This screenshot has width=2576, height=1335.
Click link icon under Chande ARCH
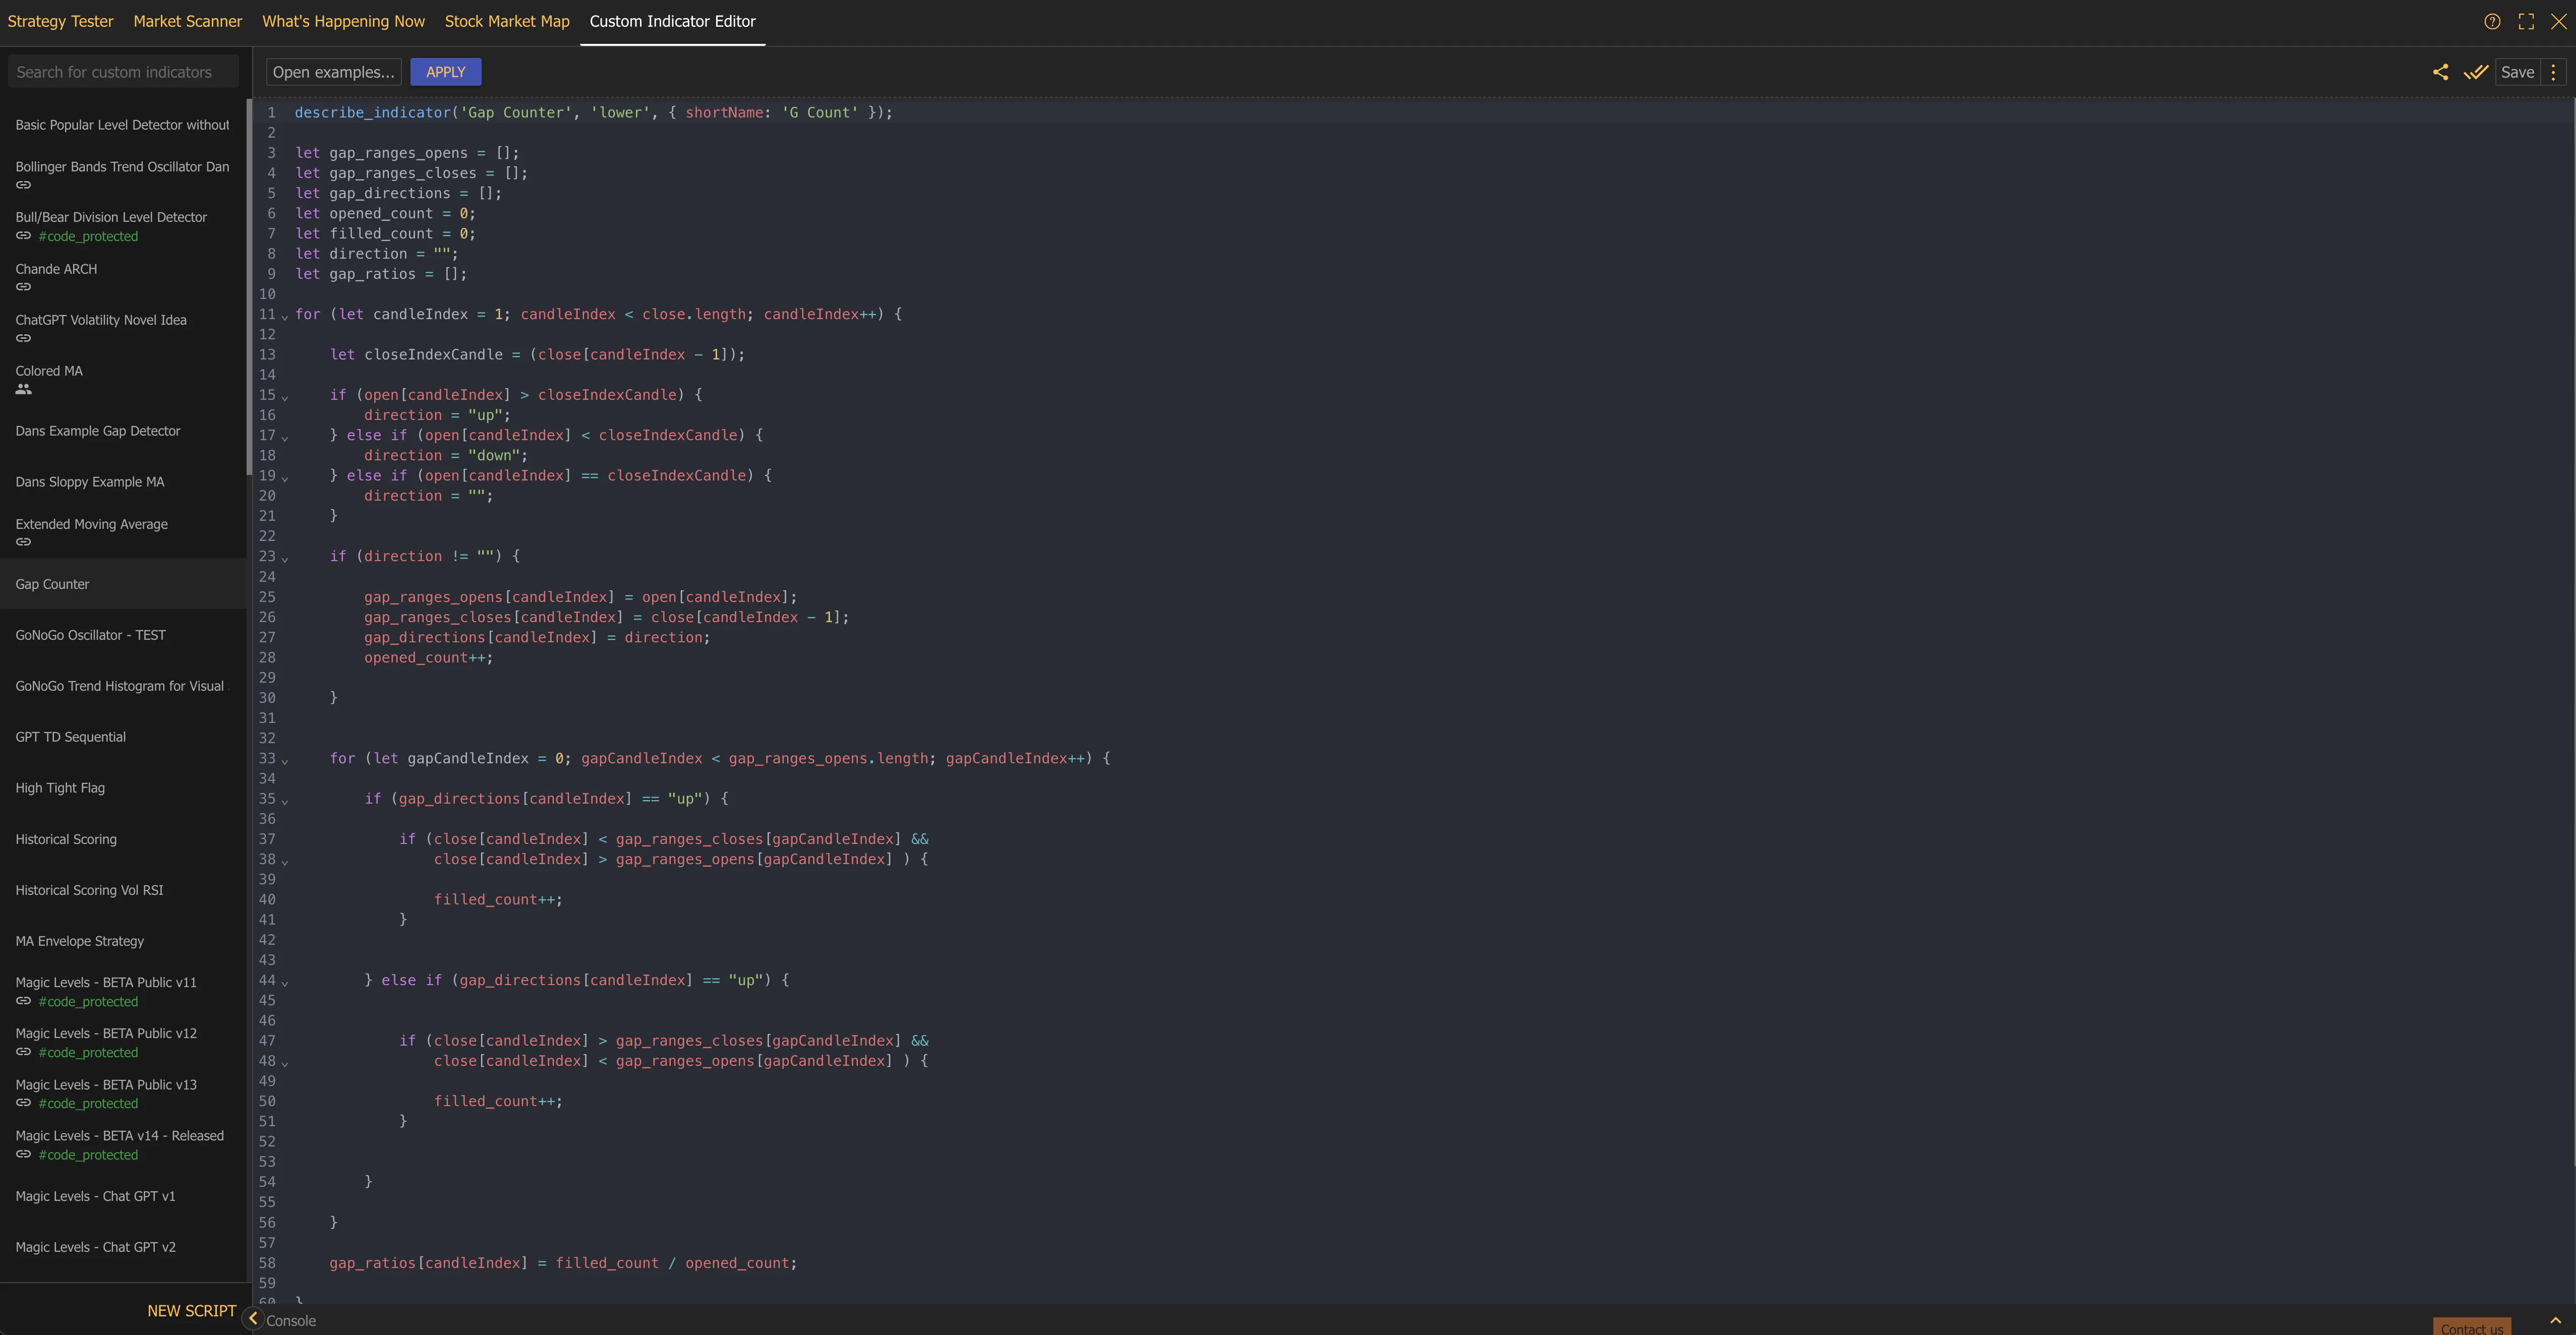click(23, 287)
